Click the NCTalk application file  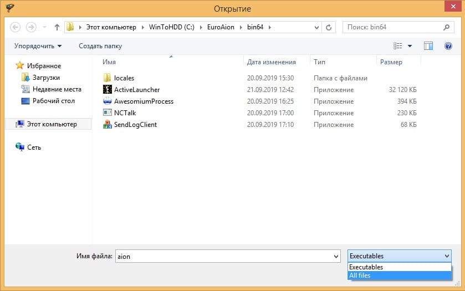[x=125, y=113]
